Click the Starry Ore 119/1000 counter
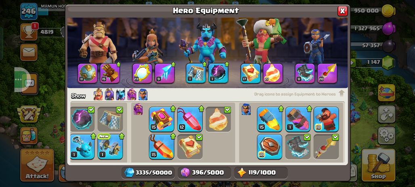The image size is (415, 187). (261, 173)
